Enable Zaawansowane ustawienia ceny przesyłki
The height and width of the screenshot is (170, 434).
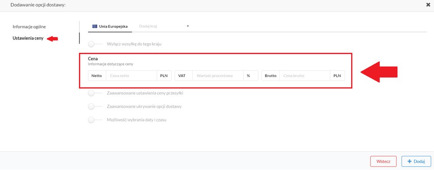(x=95, y=93)
